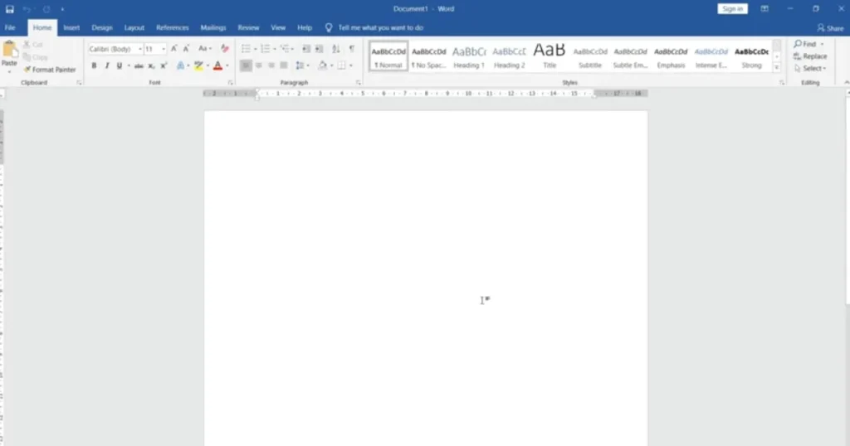Increase the font size

tap(174, 49)
